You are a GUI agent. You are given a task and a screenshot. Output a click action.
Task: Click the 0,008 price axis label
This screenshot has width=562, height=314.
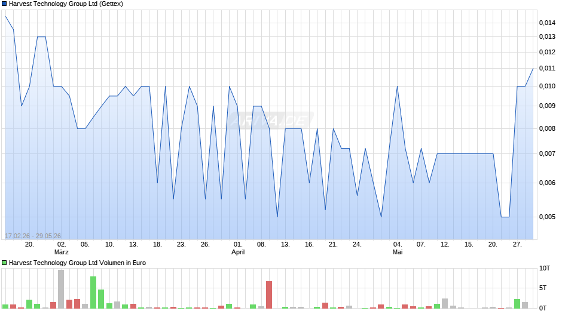coord(547,128)
